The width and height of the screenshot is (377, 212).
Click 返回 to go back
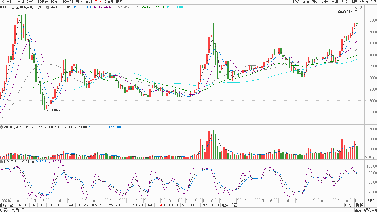click(x=373, y=2)
